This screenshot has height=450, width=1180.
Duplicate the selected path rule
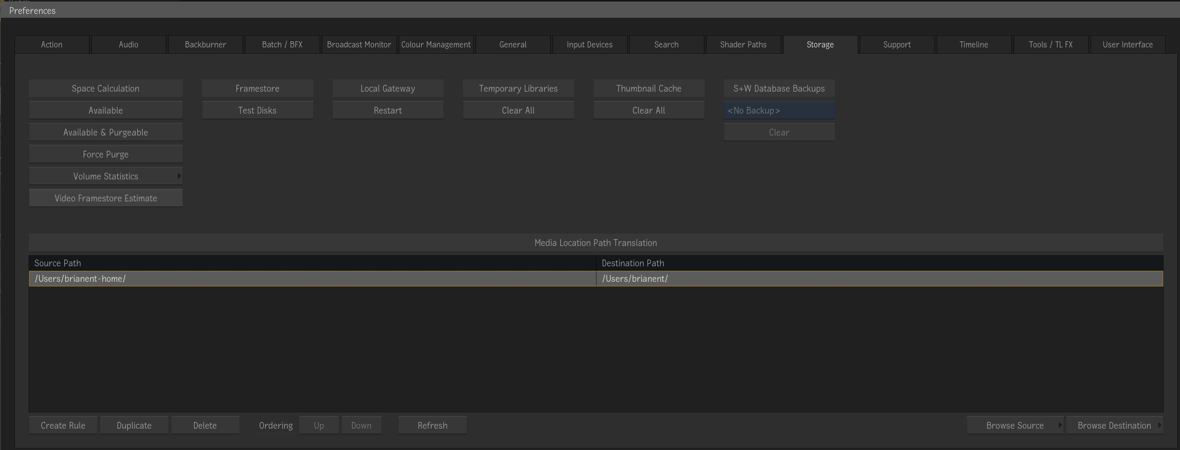coord(134,425)
